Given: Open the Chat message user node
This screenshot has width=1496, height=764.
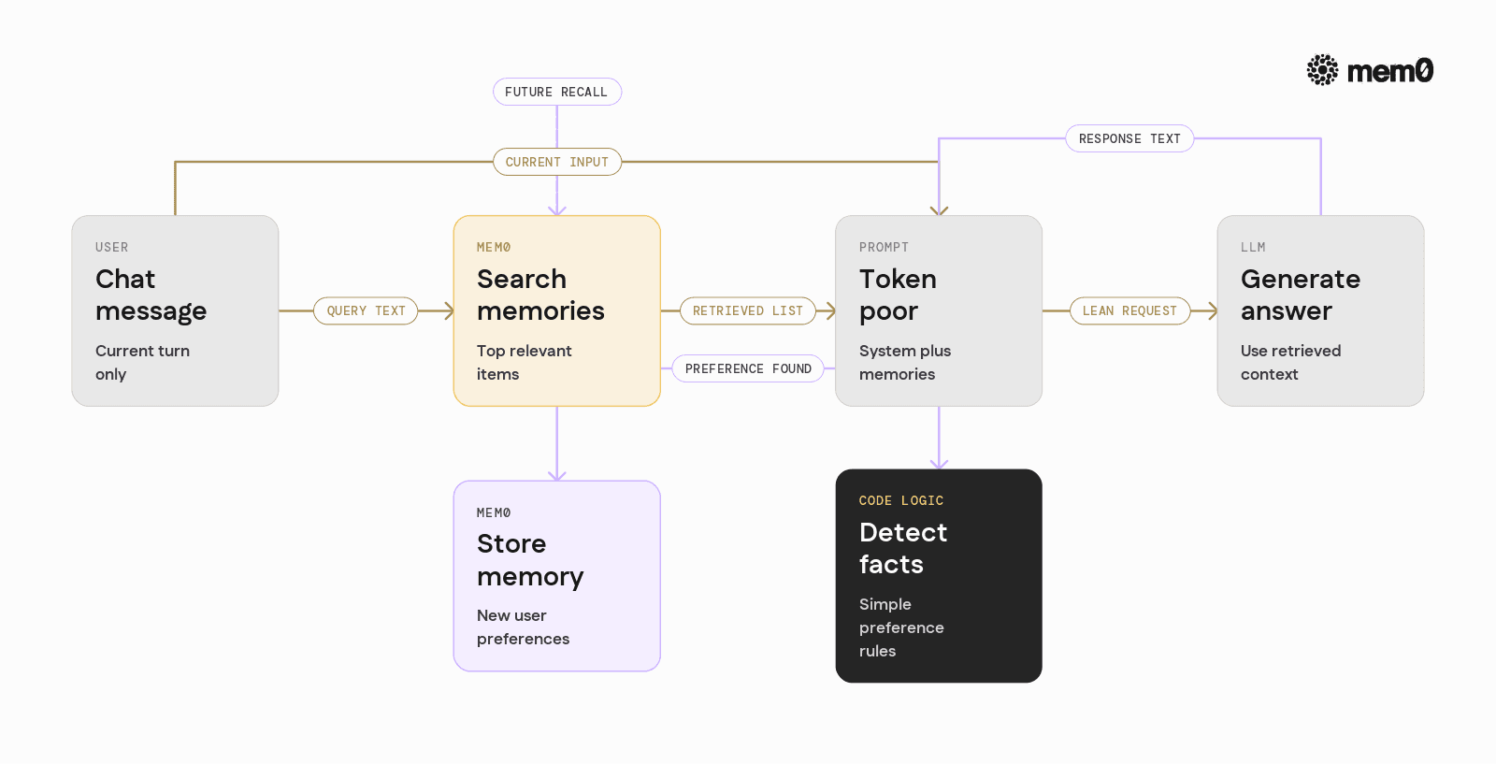Looking at the screenshot, I should 175,310.
